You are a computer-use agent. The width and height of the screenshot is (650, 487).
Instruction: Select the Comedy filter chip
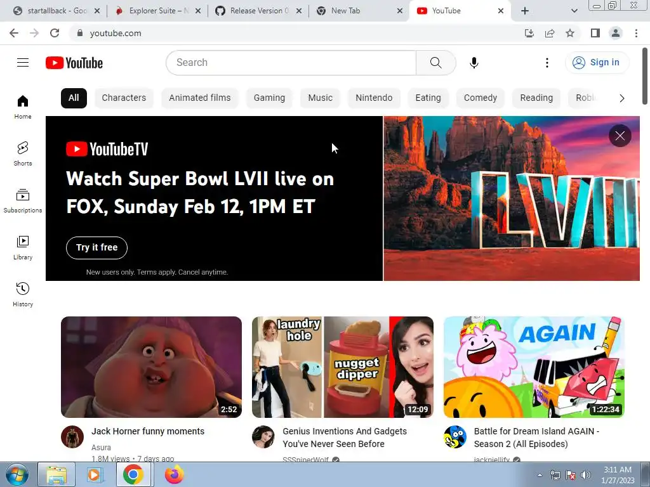click(481, 98)
